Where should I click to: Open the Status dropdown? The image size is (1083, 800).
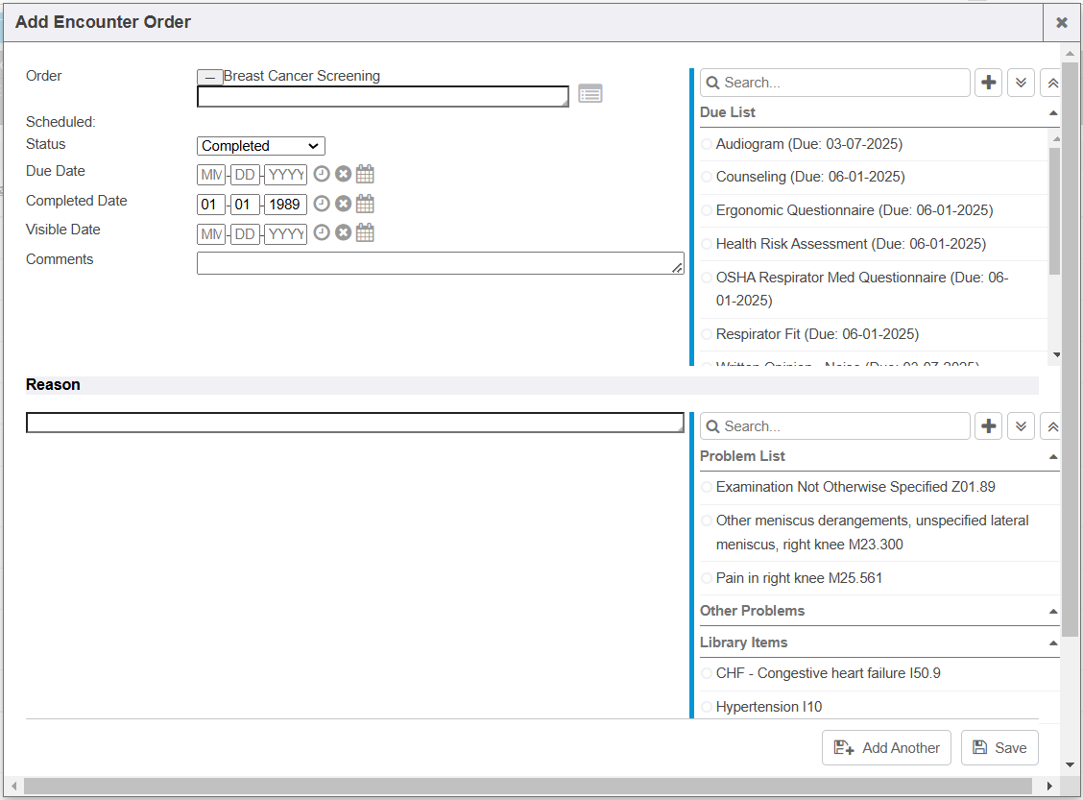(261, 146)
